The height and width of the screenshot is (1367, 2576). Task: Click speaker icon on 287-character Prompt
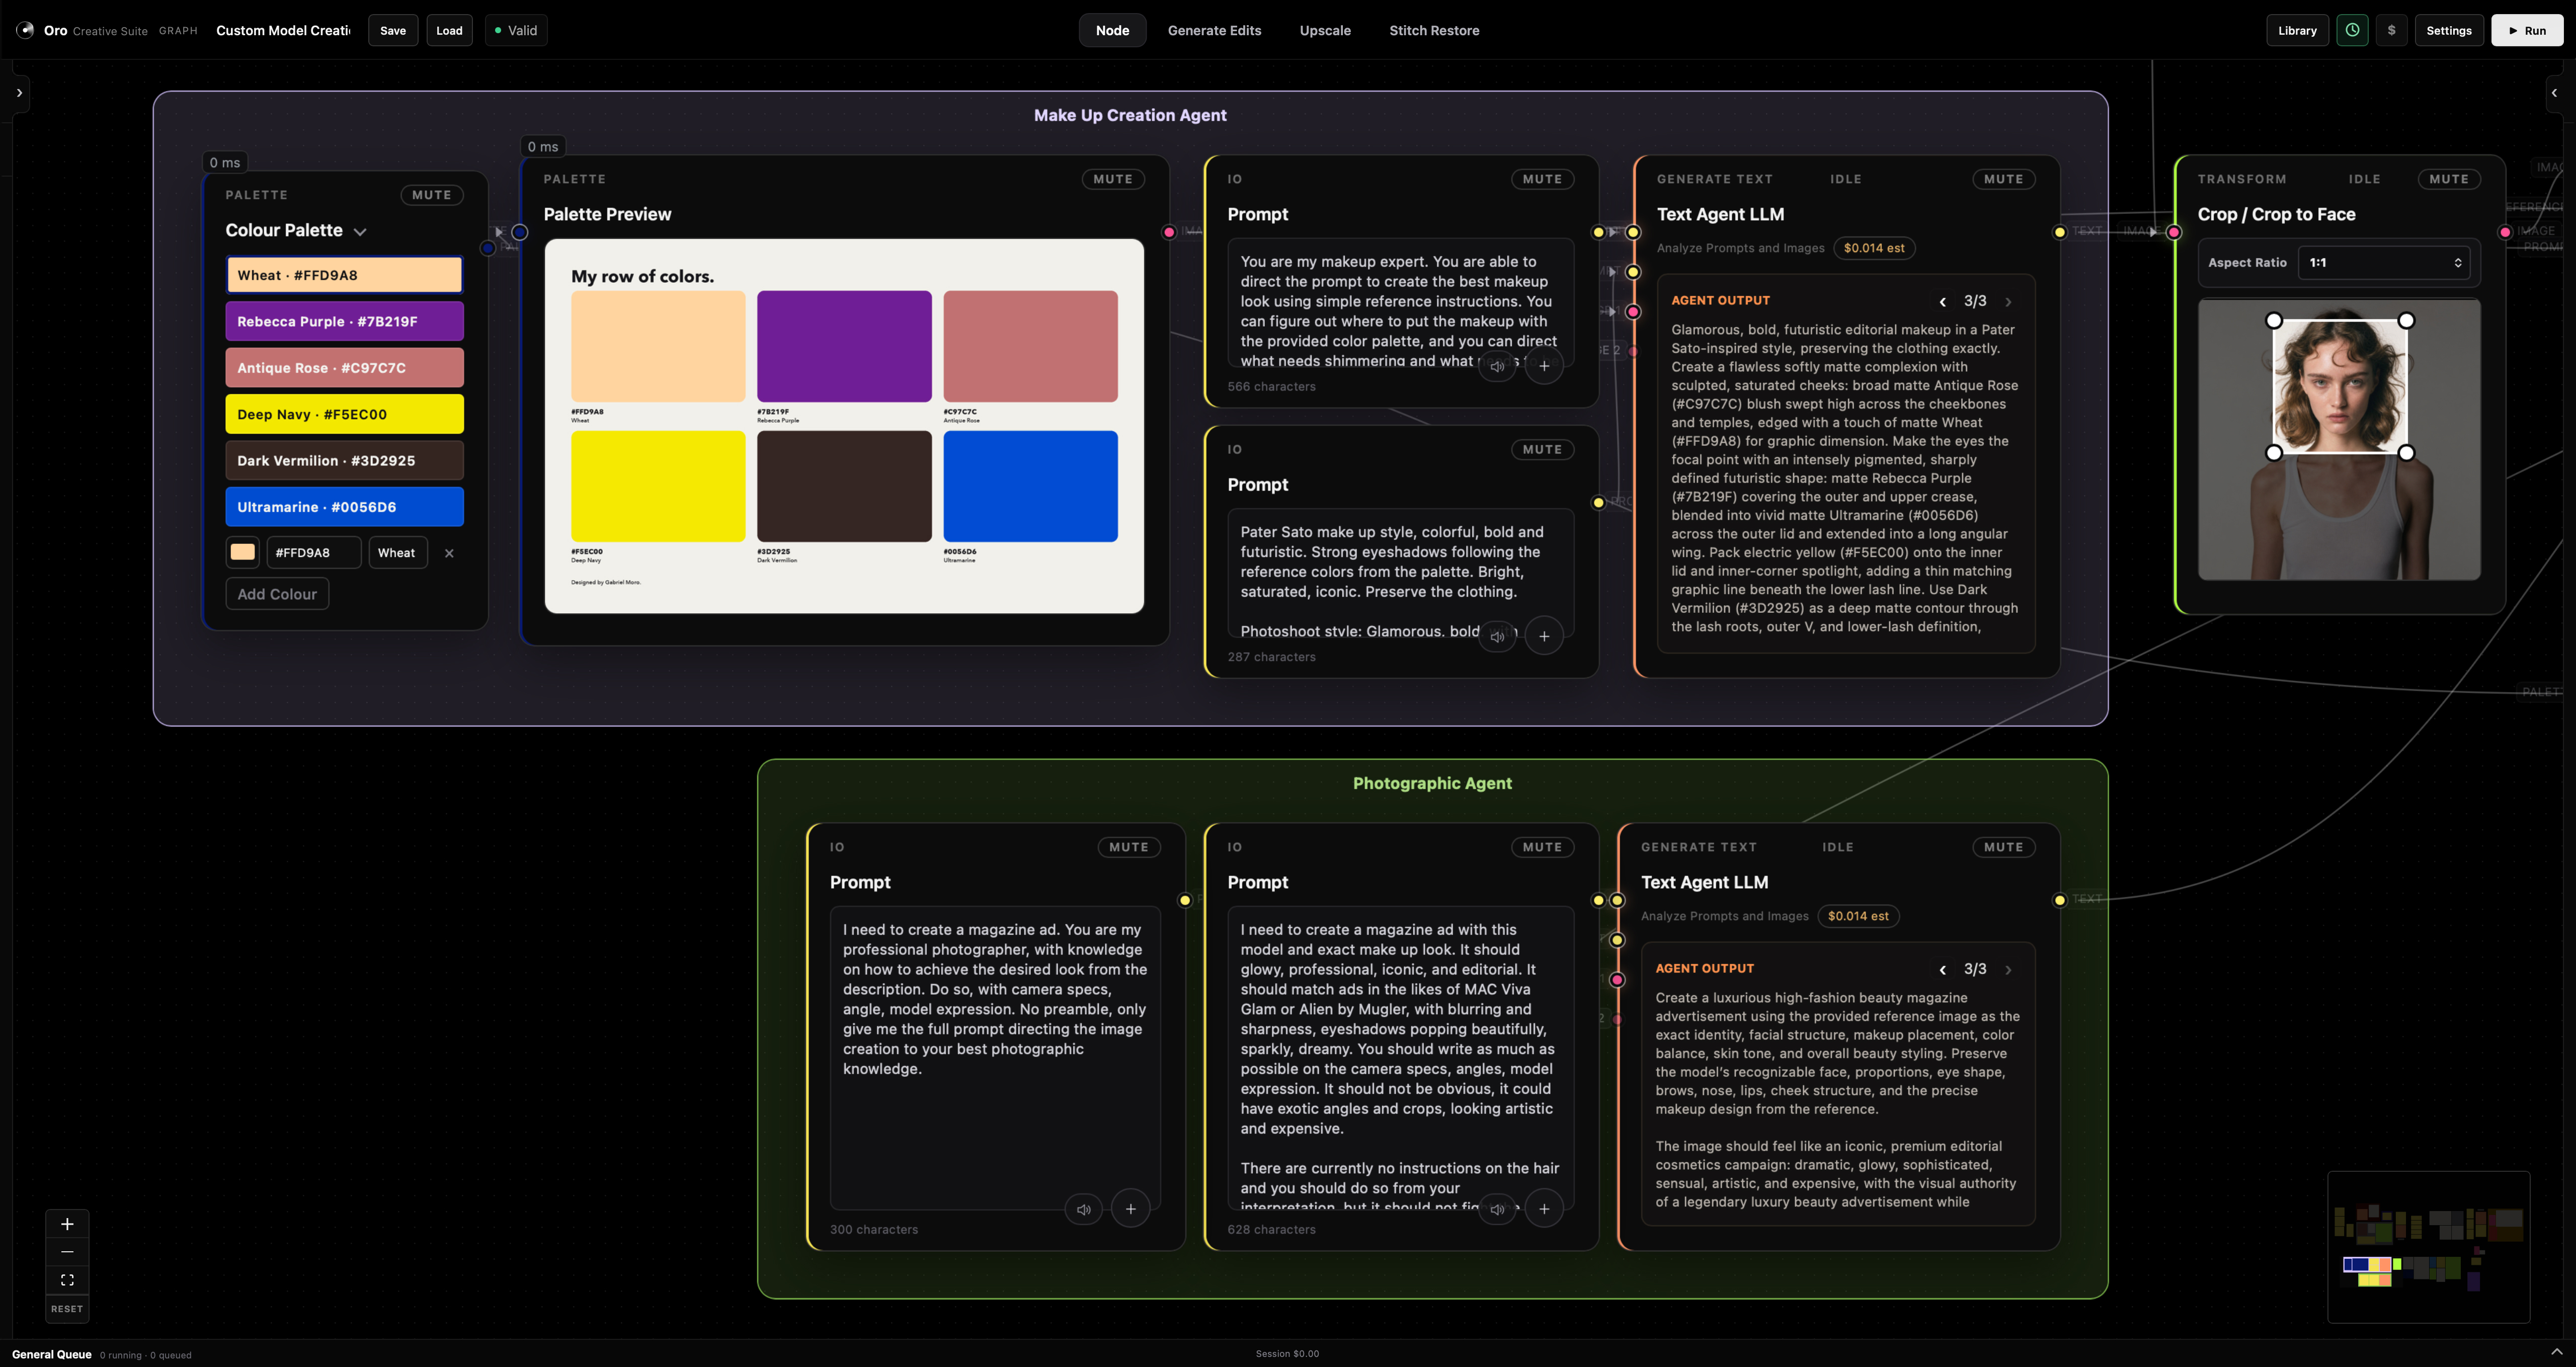[1497, 636]
